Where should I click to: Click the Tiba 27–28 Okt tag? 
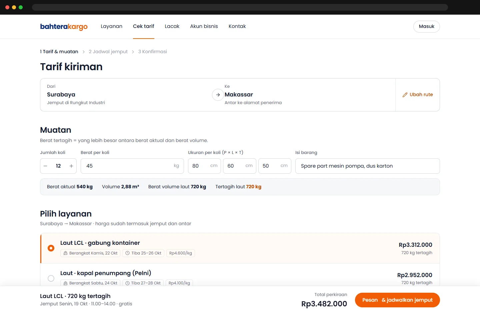[x=143, y=283]
